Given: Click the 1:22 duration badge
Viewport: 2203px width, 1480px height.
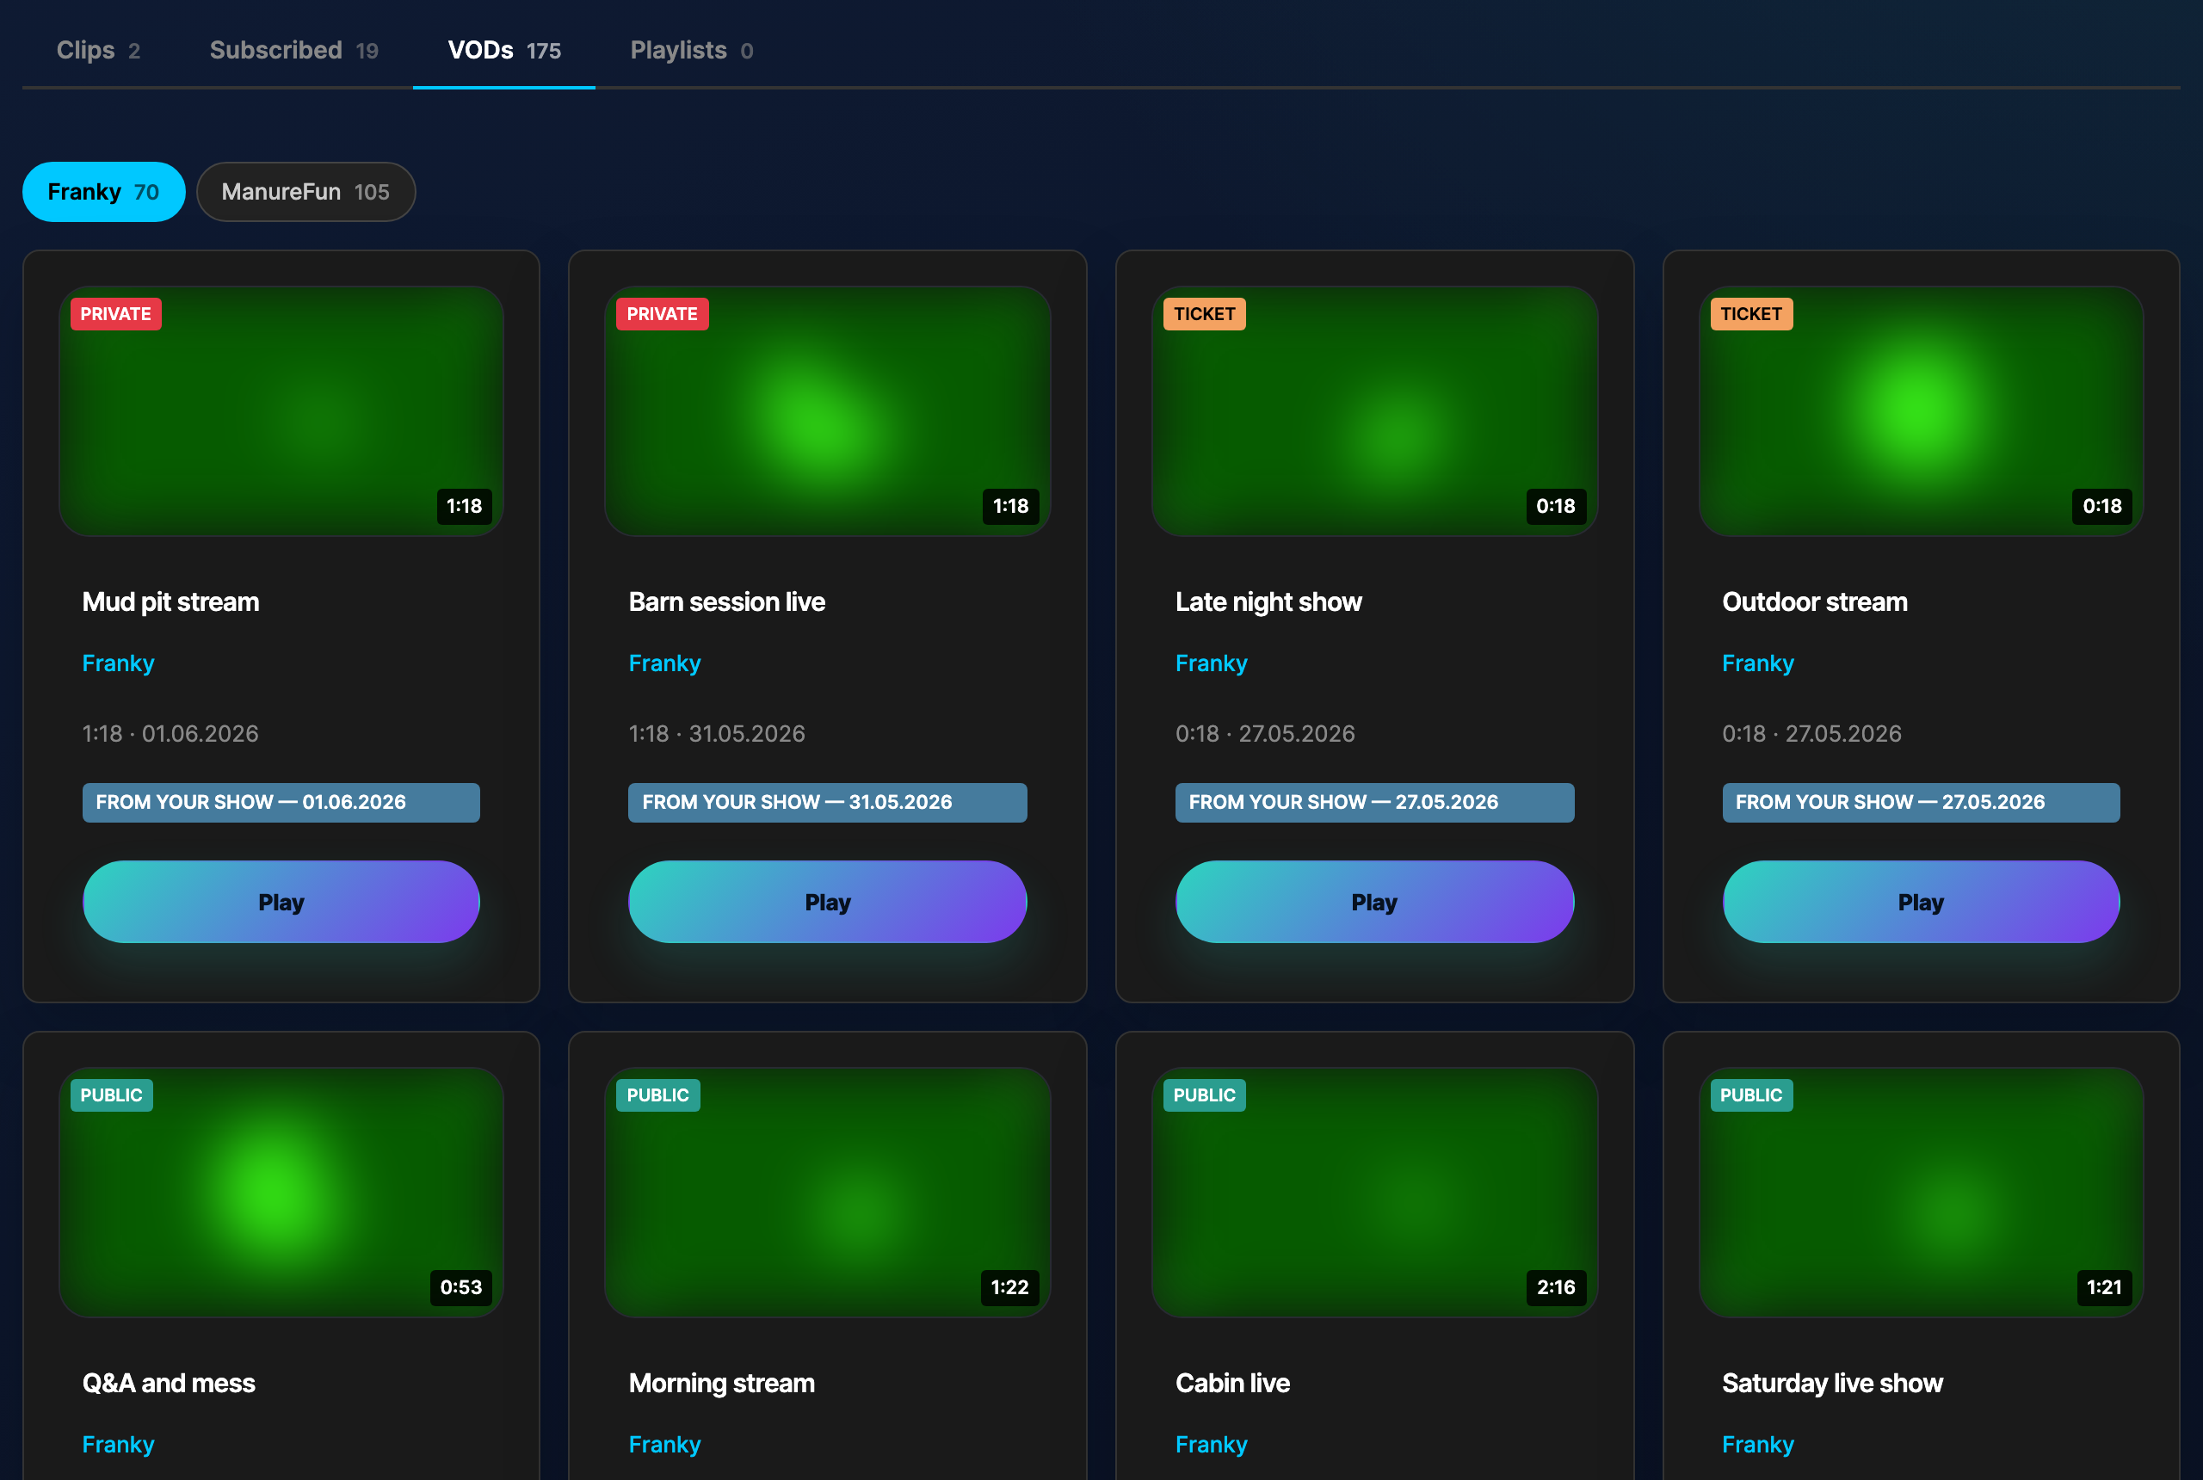Looking at the screenshot, I should tap(1009, 1287).
